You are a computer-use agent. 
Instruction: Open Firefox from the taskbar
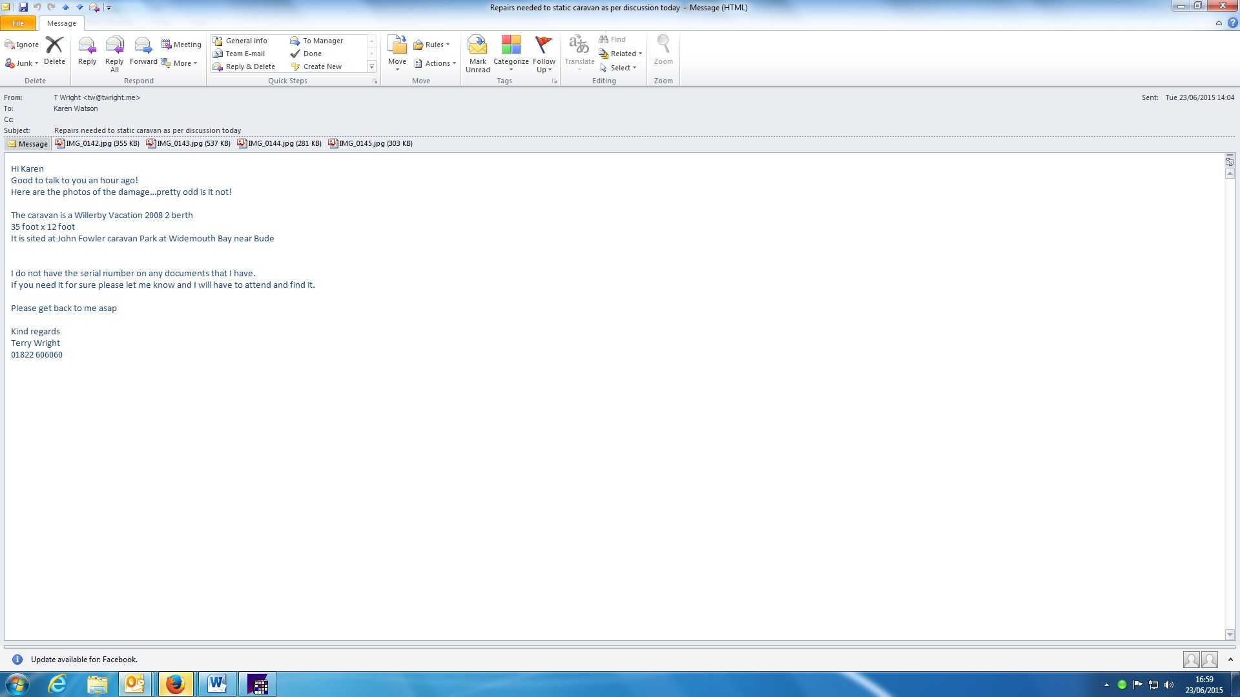pyautogui.click(x=176, y=684)
